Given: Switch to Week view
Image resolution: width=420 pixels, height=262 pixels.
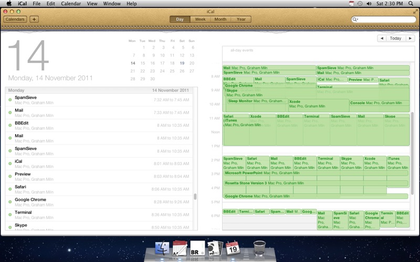Looking at the screenshot, I should coord(200,19).
